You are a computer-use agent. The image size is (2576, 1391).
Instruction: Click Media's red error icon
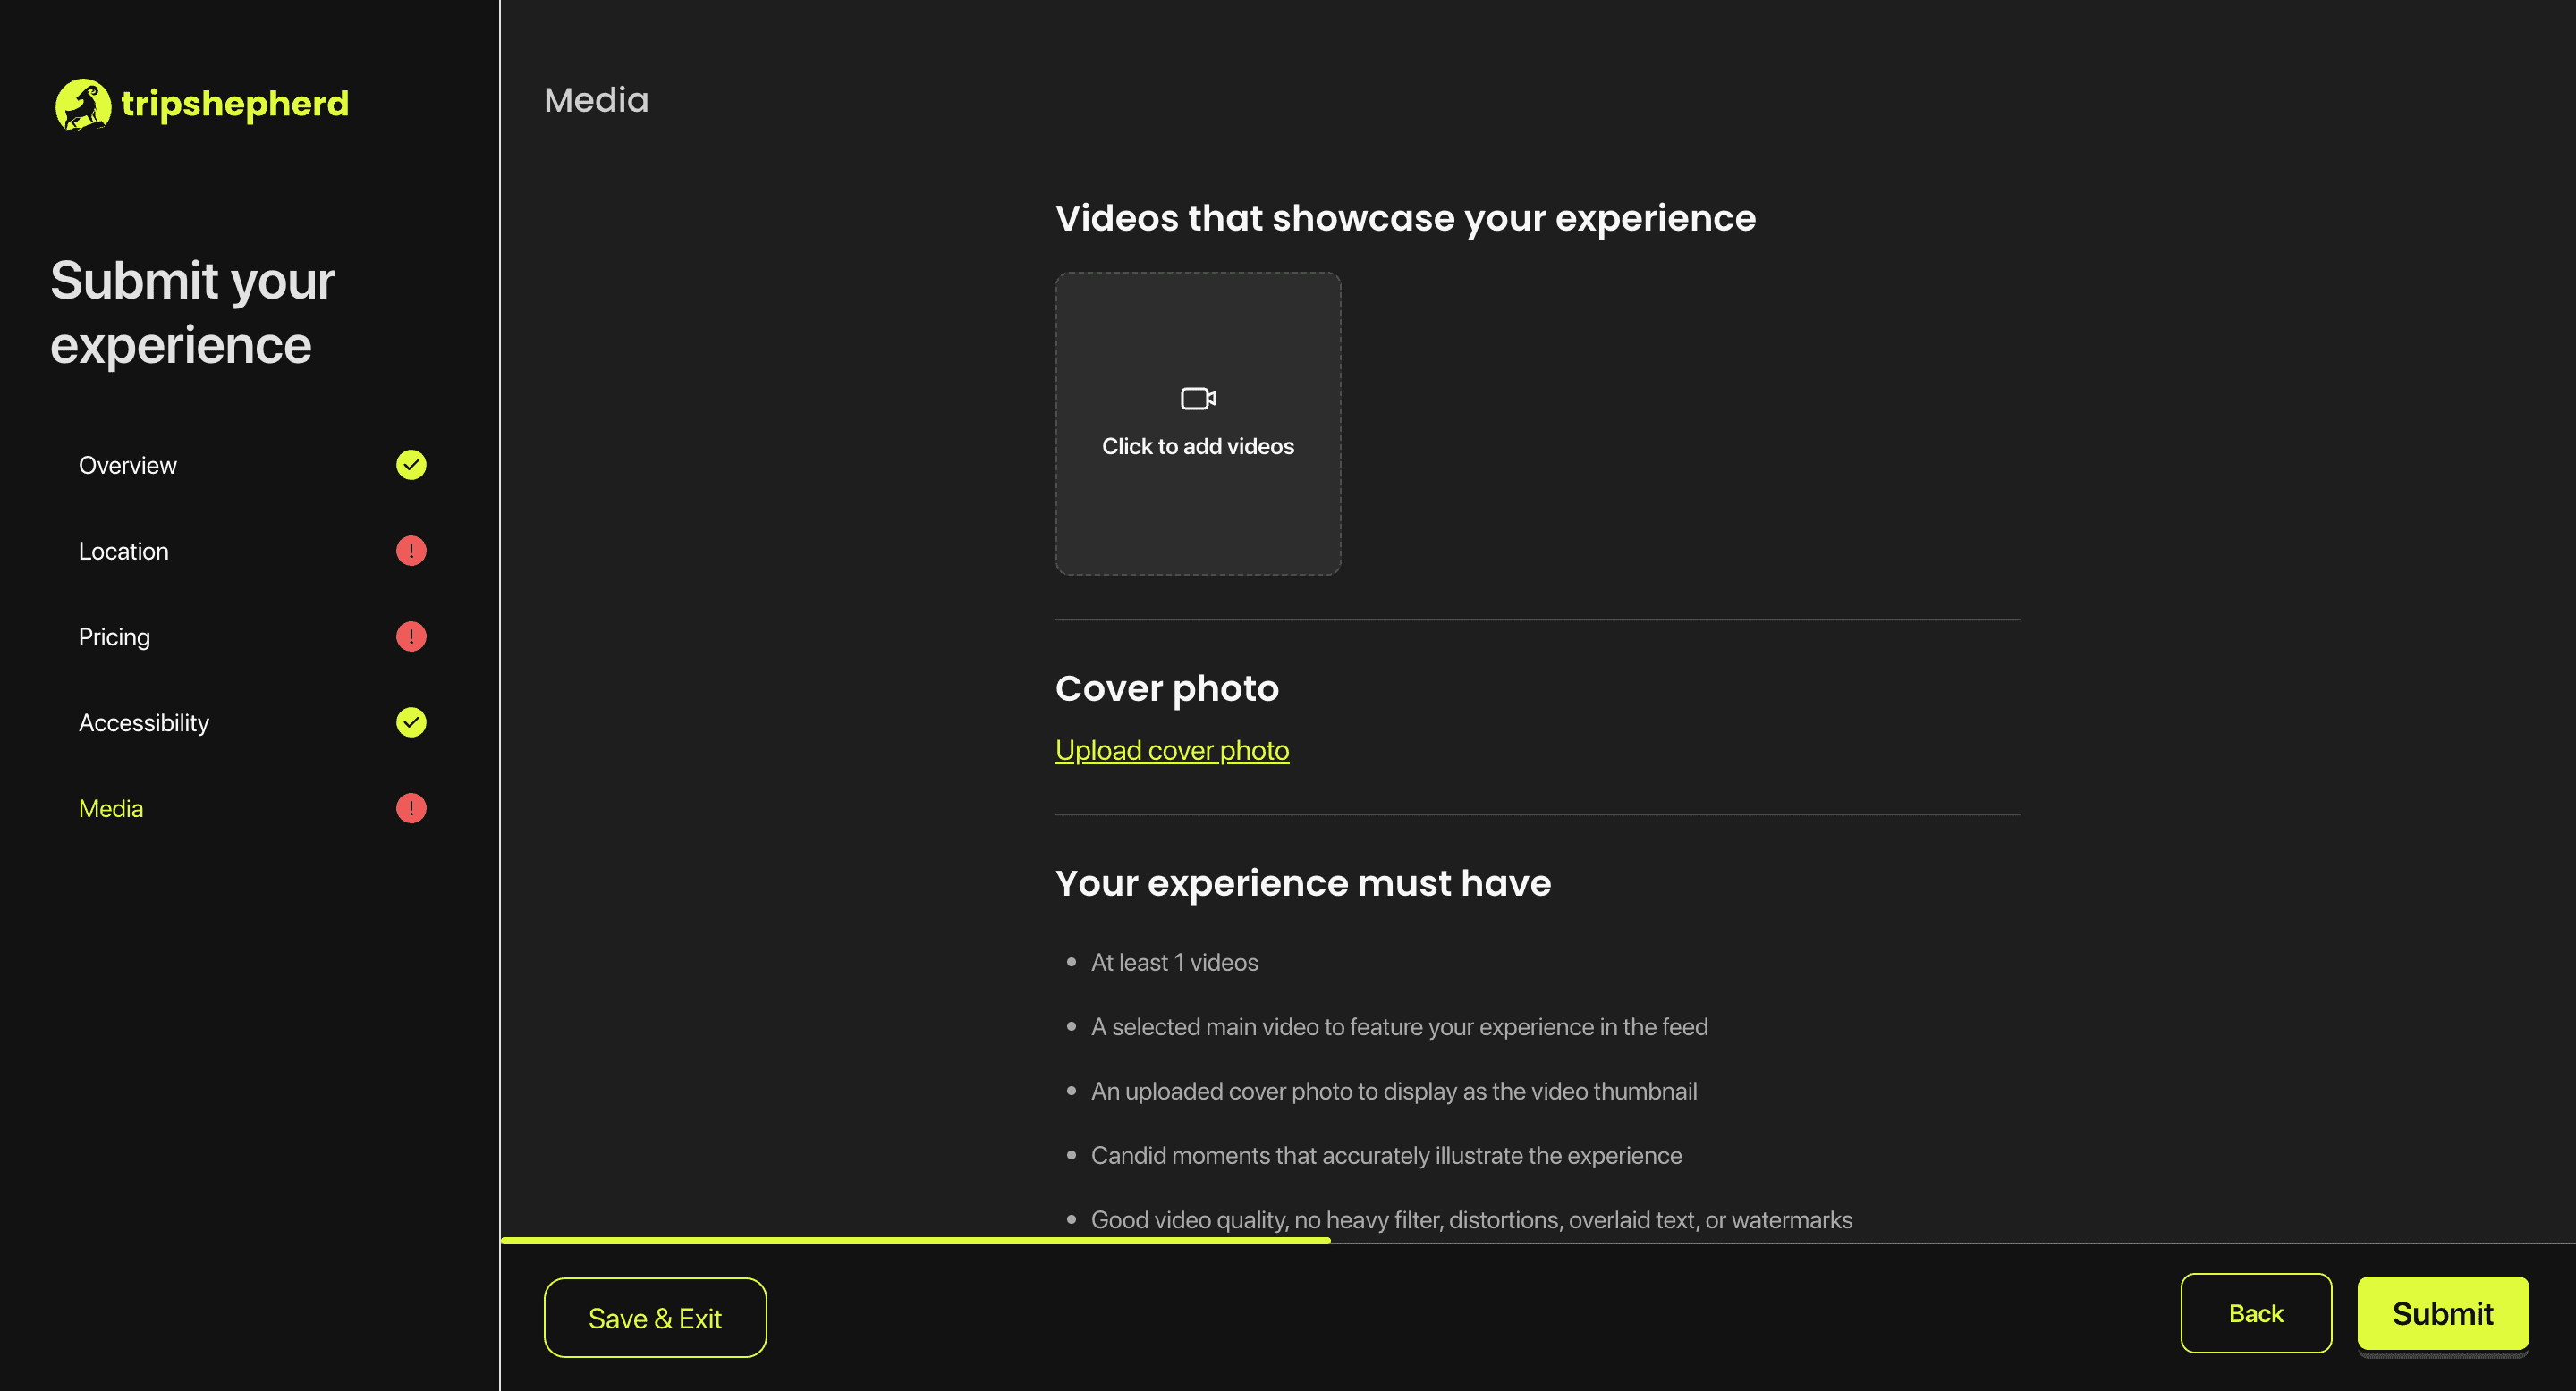tap(411, 808)
